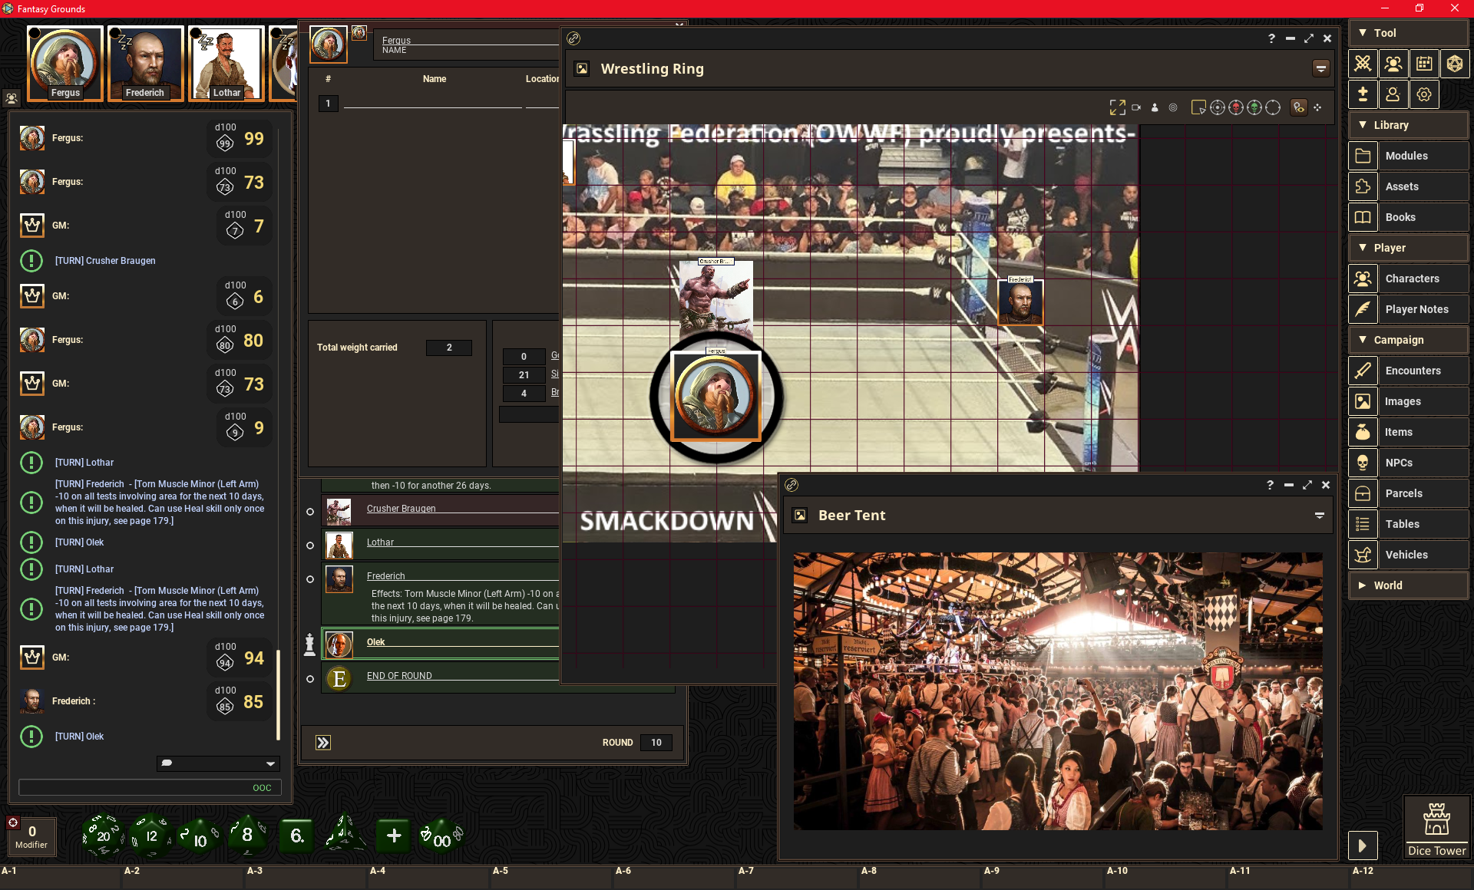Select the empty circle targeting tool
The height and width of the screenshot is (890, 1474).
click(1273, 107)
